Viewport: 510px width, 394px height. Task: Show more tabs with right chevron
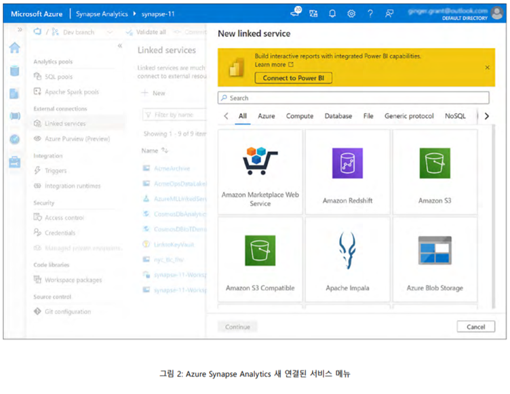point(486,116)
